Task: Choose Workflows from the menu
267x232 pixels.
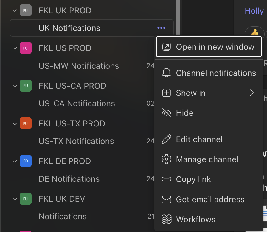Action: point(209,219)
